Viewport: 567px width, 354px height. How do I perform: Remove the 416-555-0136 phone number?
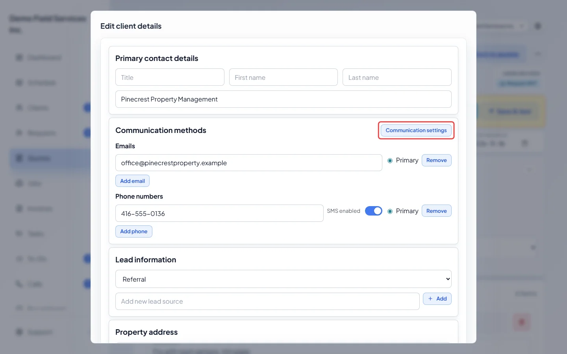click(x=436, y=211)
